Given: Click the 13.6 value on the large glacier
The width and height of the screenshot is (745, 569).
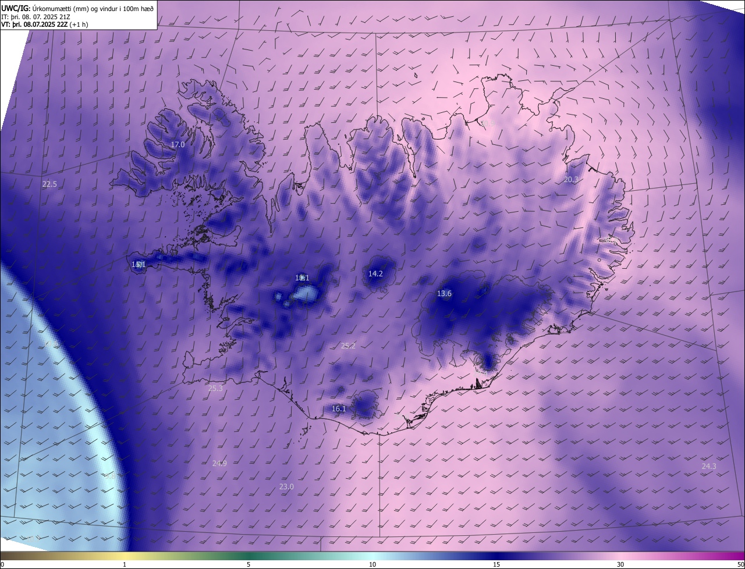Looking at the screenshot, I should pos(444,294).
